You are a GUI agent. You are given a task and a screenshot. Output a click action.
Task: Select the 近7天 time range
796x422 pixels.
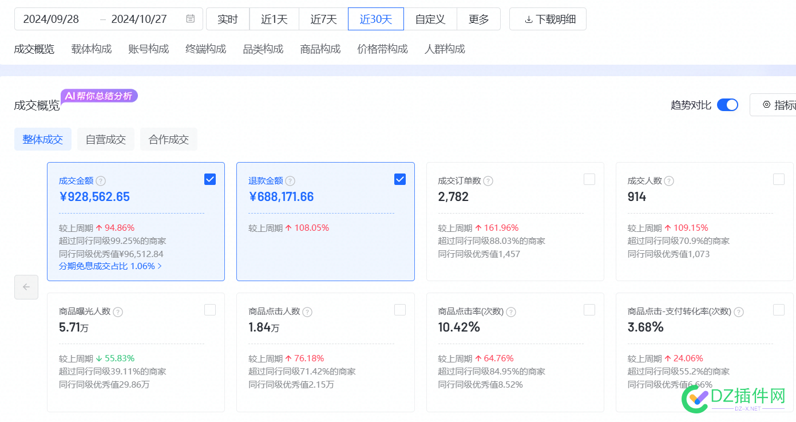tap(323, 19)
